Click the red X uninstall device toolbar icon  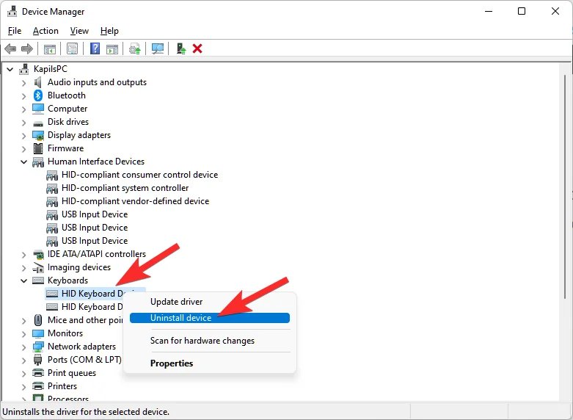tap(197, 48)
